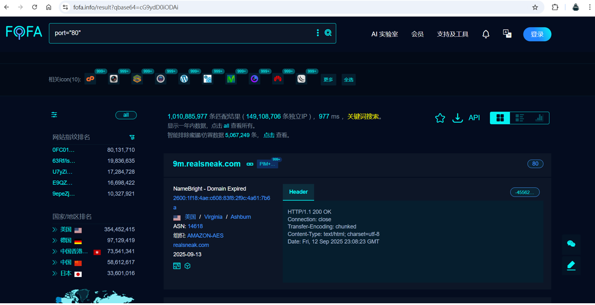Image resolution: width=595 pixels, height=305 pixels.
Task: Filter by the WordPress related icon
Action: pos(184,79)
